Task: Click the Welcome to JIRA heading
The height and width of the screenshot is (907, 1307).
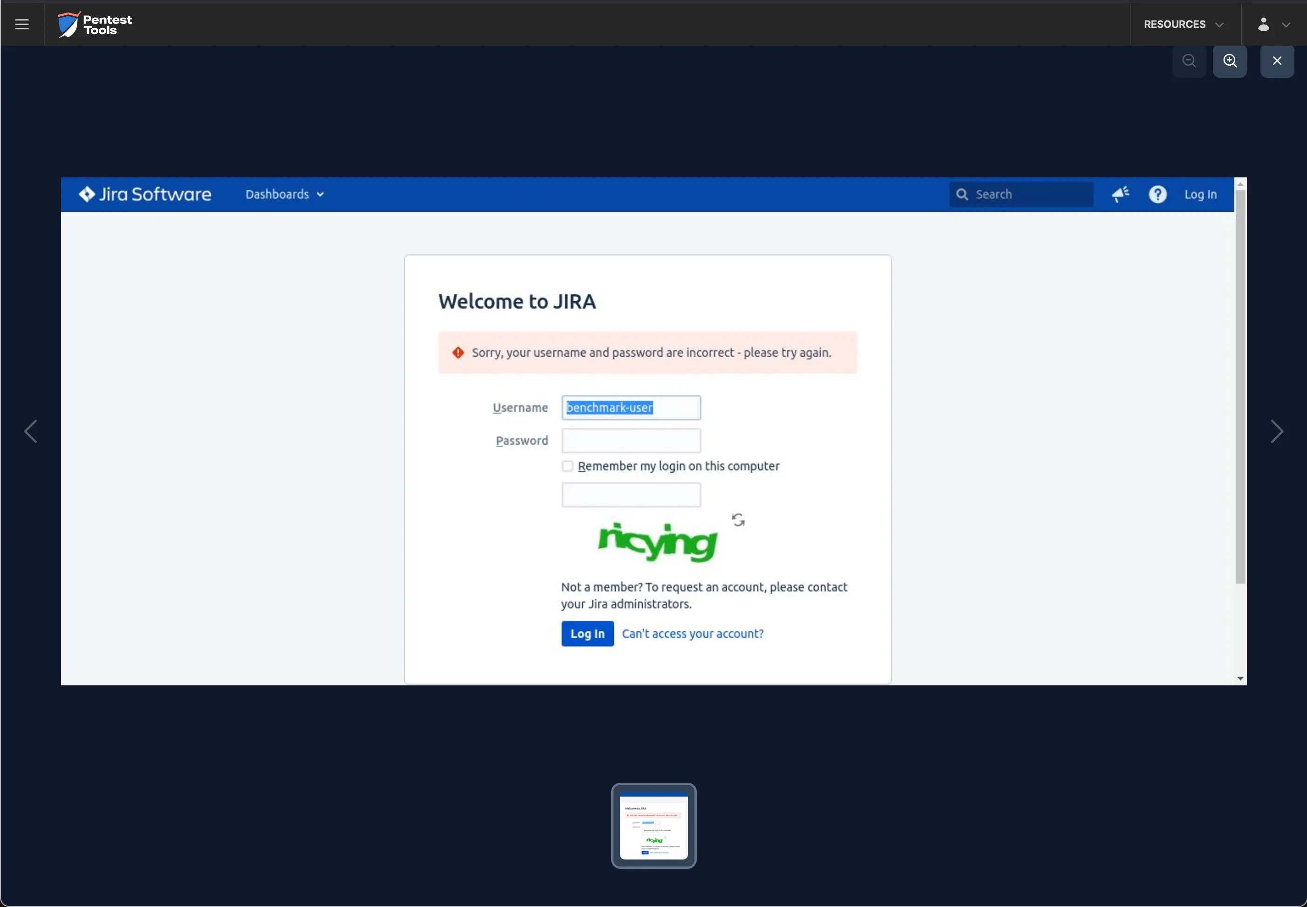Action: (517, 302)
